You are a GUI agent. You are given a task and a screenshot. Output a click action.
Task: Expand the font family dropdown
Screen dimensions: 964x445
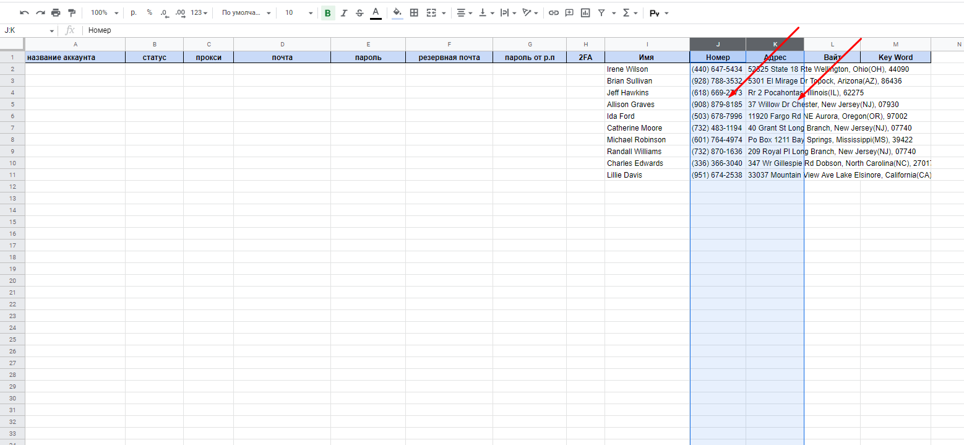pyautogui.click(x=246, y=12)
